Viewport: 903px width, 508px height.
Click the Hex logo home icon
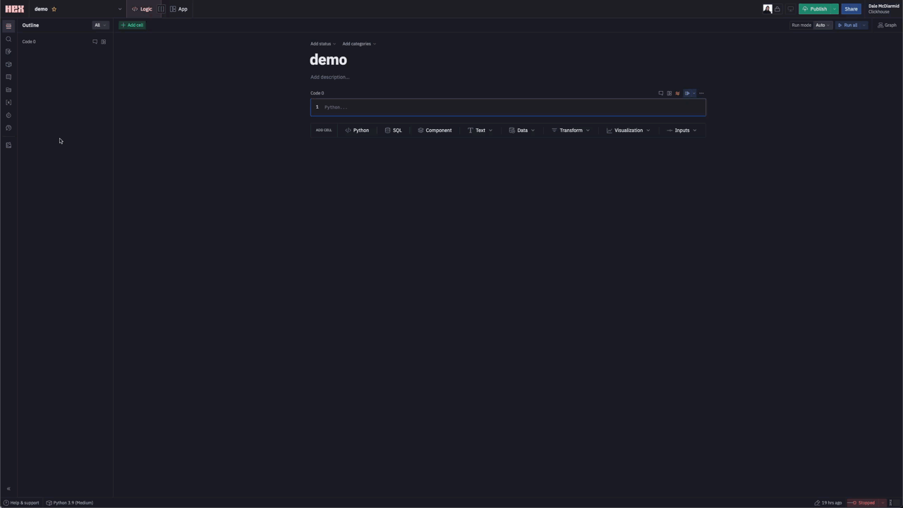tap(14, 9)
